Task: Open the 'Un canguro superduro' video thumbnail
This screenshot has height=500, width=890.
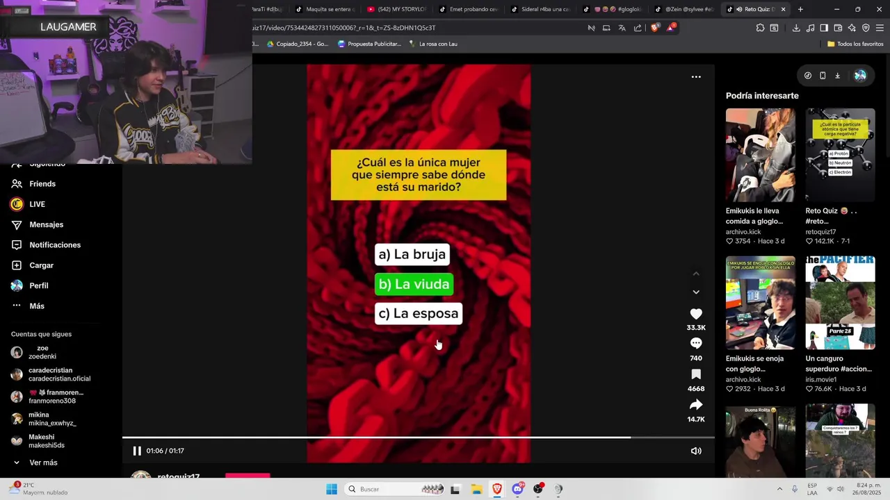Action: [x=840, y=303]
